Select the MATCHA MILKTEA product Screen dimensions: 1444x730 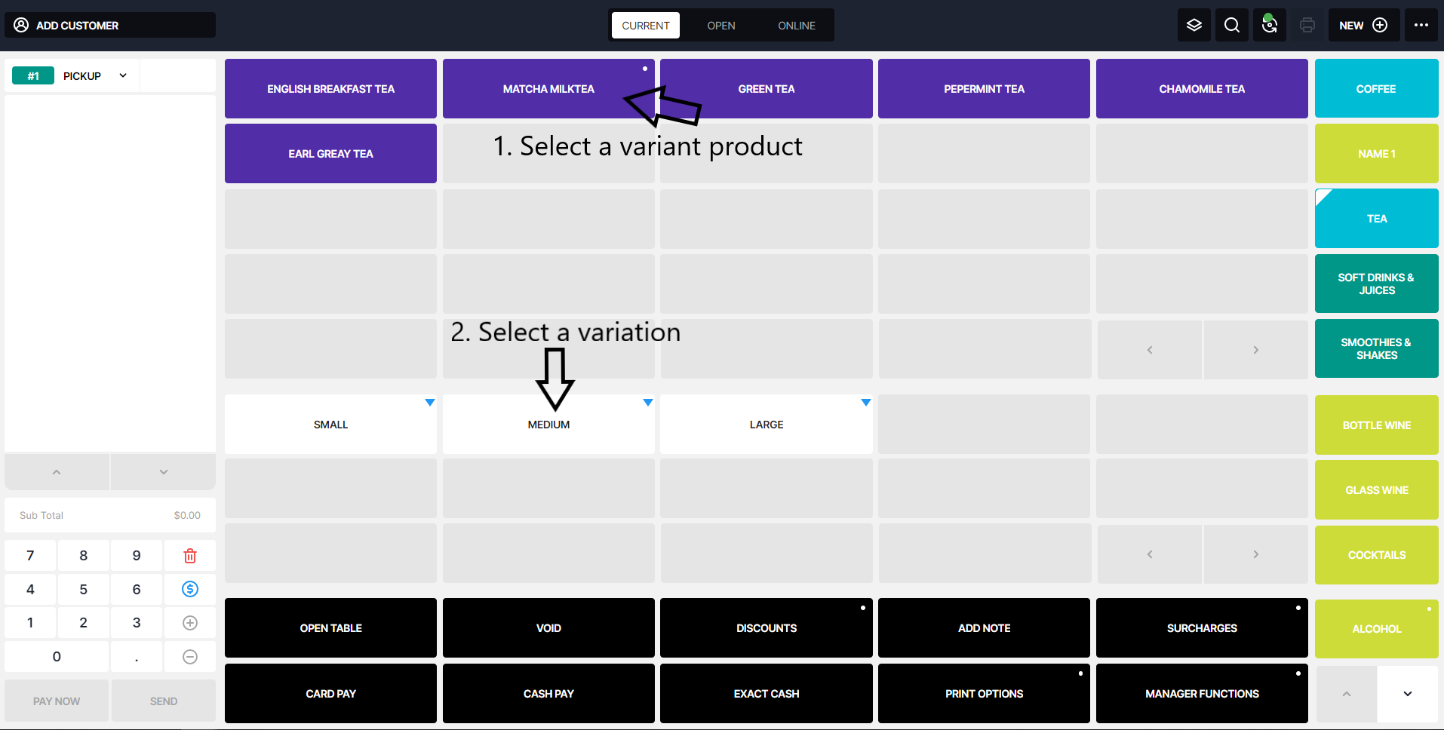click(x=548, y=88)
